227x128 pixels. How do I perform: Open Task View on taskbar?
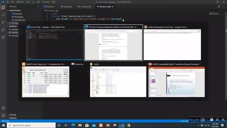pos(66,125)
